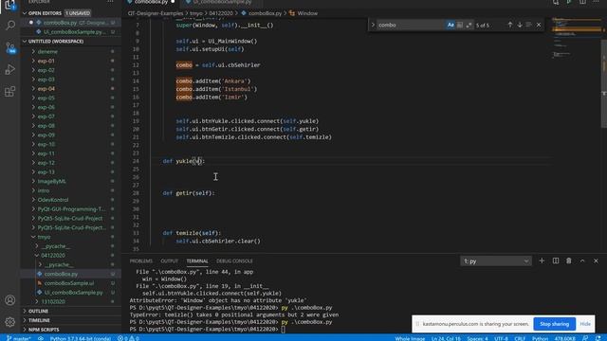Expand the NPM SCRIPTS section

[44, 330]
